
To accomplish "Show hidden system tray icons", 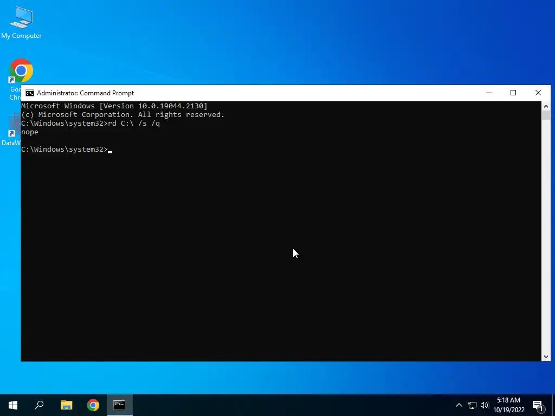I will tap(459, 405).
